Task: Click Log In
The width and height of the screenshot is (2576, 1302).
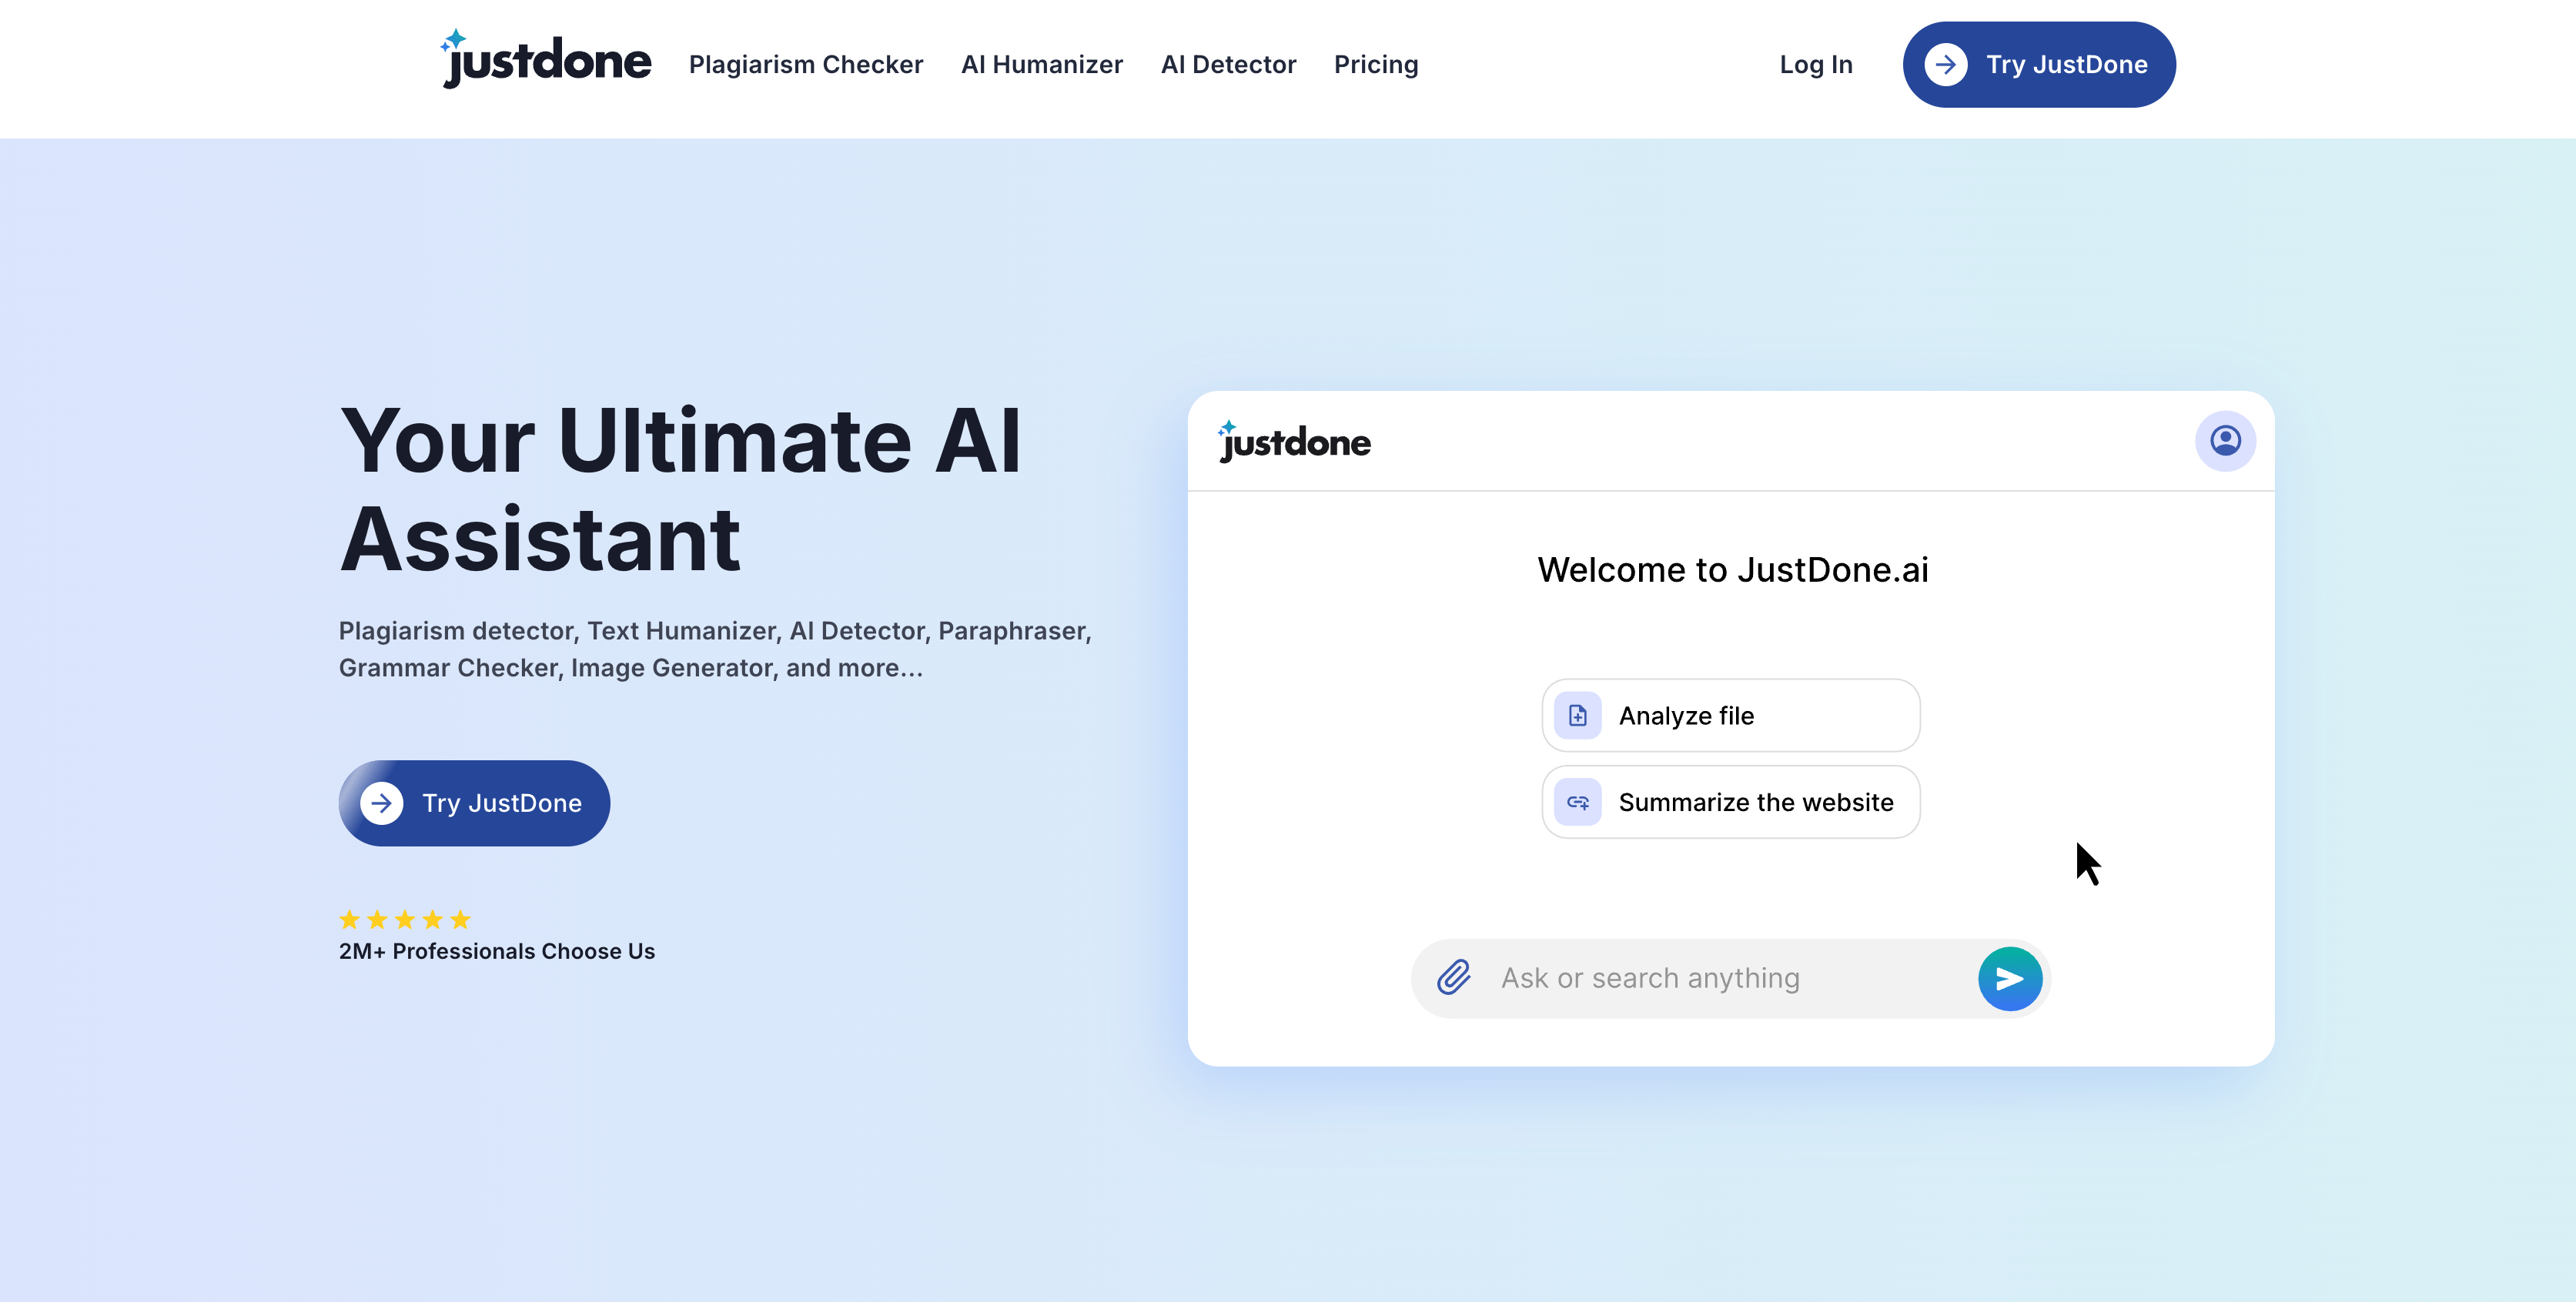Action: (1816, 64)
